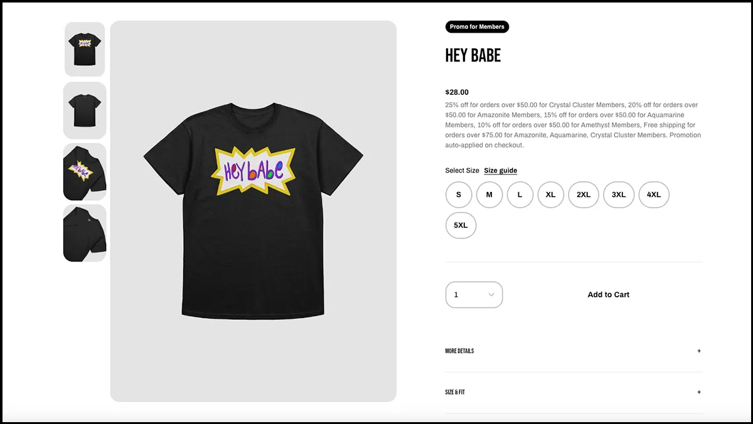Select size L
The height and width of the screenshot is (424, 753).
click(x=520, y=194)
